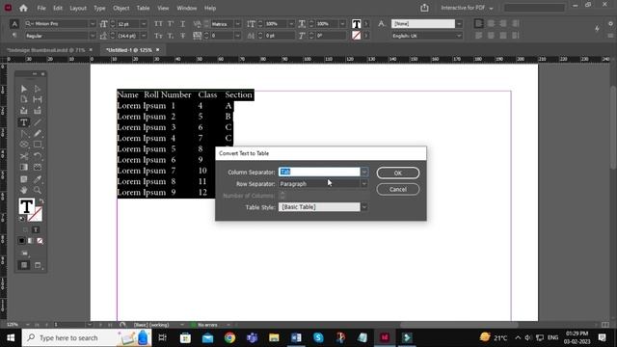Click OK in Convert Text to Table
617x347 pixels.
(x=398, y=173)
